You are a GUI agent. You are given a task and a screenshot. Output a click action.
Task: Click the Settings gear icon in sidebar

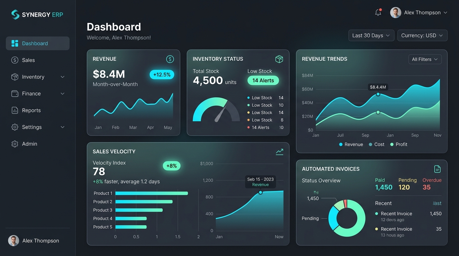(x=15, y=127)
